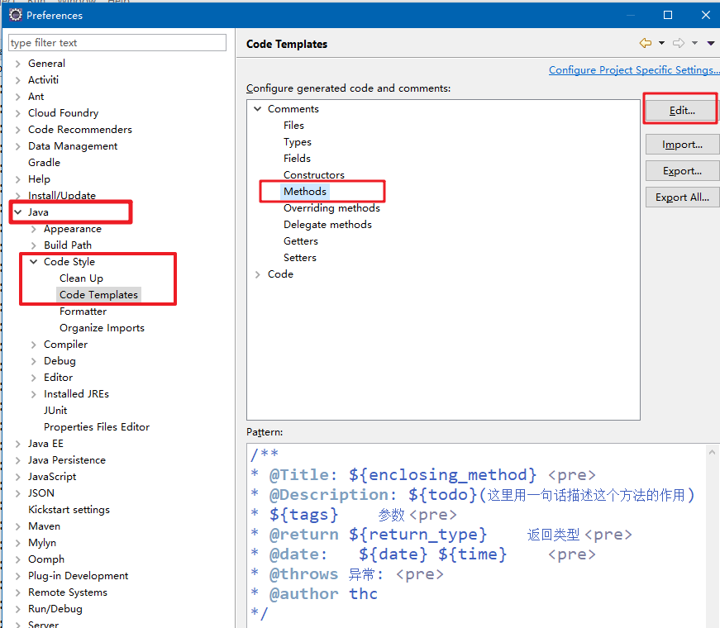Select the Editor entry under Java

tap(59, 378)
